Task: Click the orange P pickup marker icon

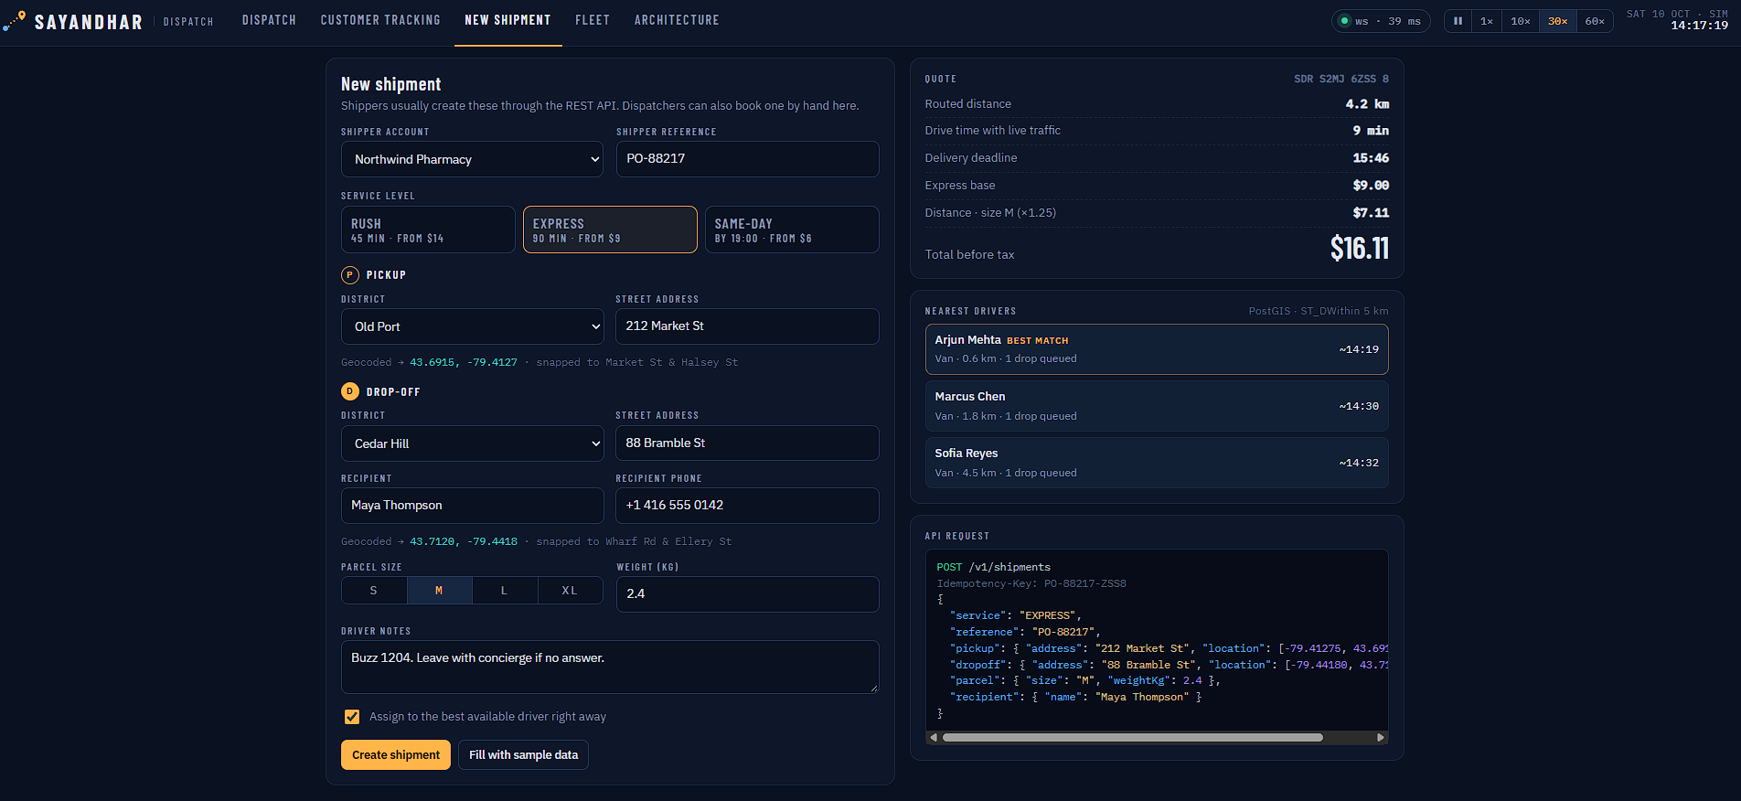Action: point(349,275)
